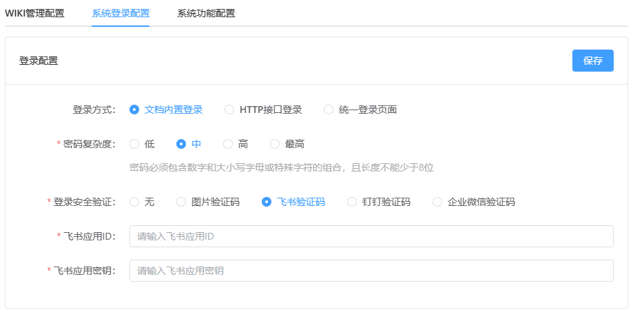Choose HTTP接口登录 login method
Screen dimensions: 633x312
point(263,110)
